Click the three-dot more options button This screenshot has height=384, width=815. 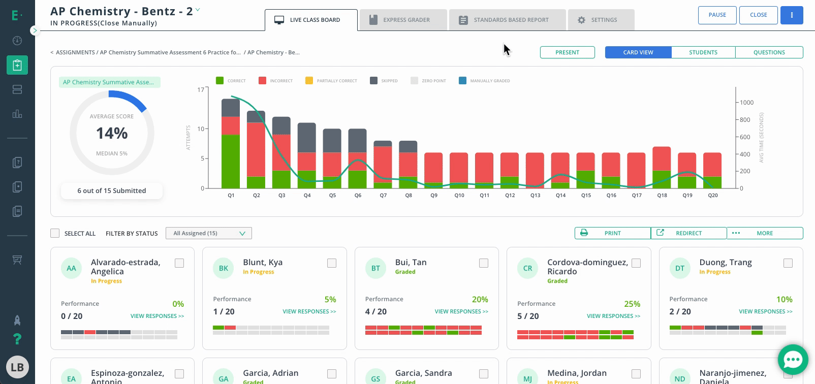pos(792,15)
